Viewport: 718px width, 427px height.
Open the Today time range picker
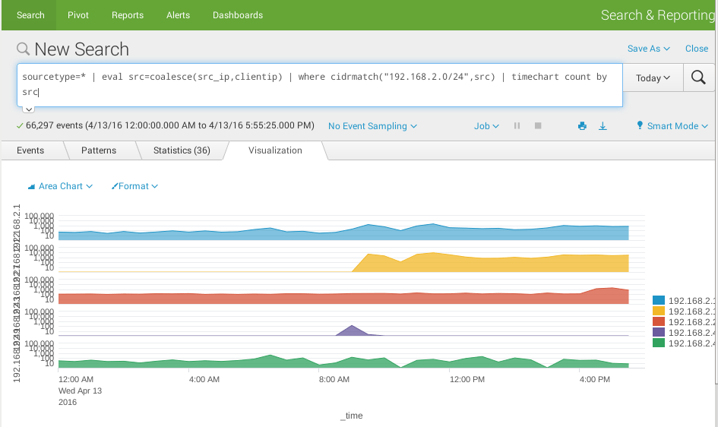(x=653, y=77)
